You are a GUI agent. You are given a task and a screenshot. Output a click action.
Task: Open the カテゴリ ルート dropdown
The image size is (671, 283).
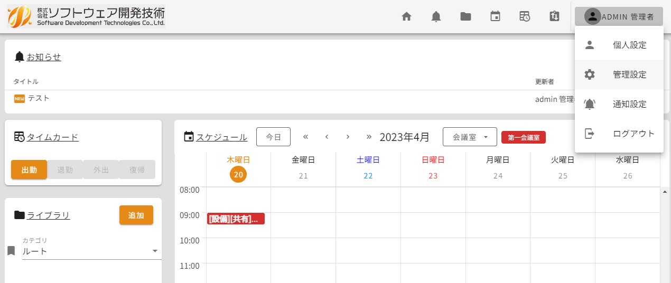point(91,251)
